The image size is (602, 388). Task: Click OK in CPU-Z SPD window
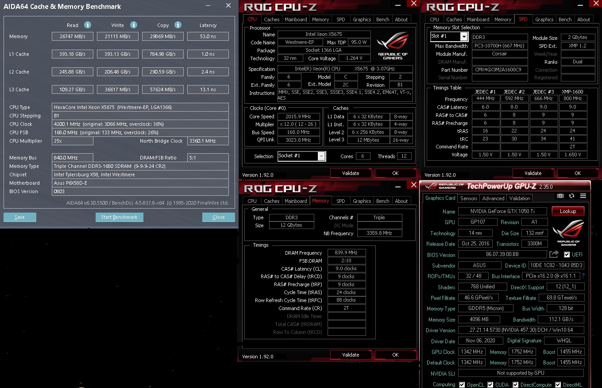click(x=578, y=173)
